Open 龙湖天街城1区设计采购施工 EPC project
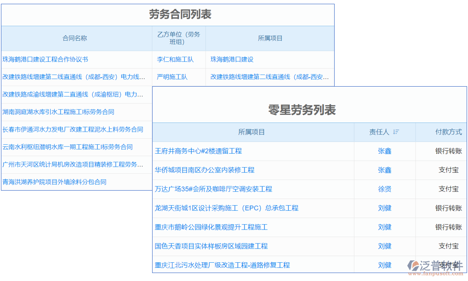 pos(227,208)
